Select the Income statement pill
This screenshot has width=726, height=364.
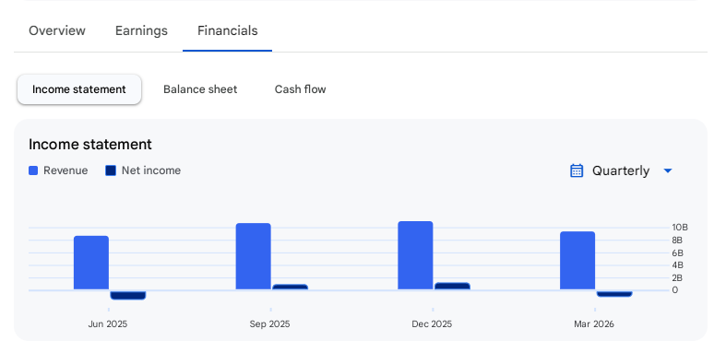(79, 89)
